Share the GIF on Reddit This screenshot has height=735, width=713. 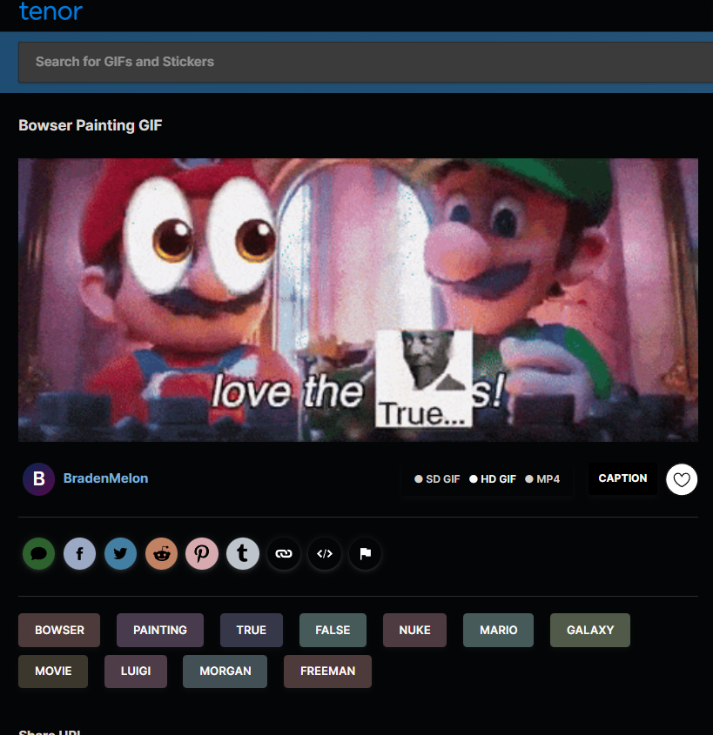[161, 553]
